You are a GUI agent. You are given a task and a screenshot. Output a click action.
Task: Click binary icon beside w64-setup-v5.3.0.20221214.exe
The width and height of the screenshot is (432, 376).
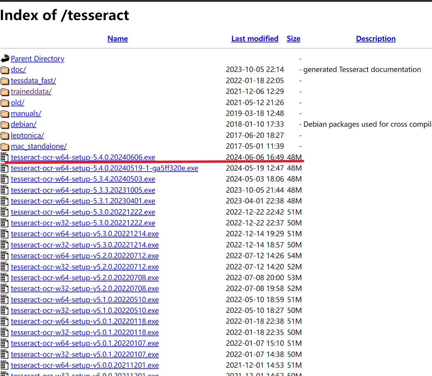tap(4, 234)
